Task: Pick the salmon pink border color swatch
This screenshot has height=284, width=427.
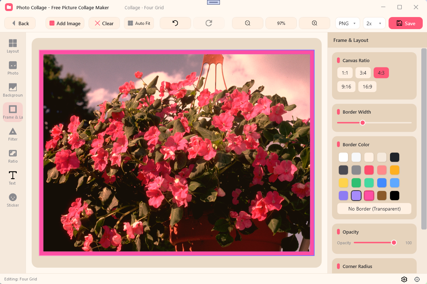Action: [382, 170]
